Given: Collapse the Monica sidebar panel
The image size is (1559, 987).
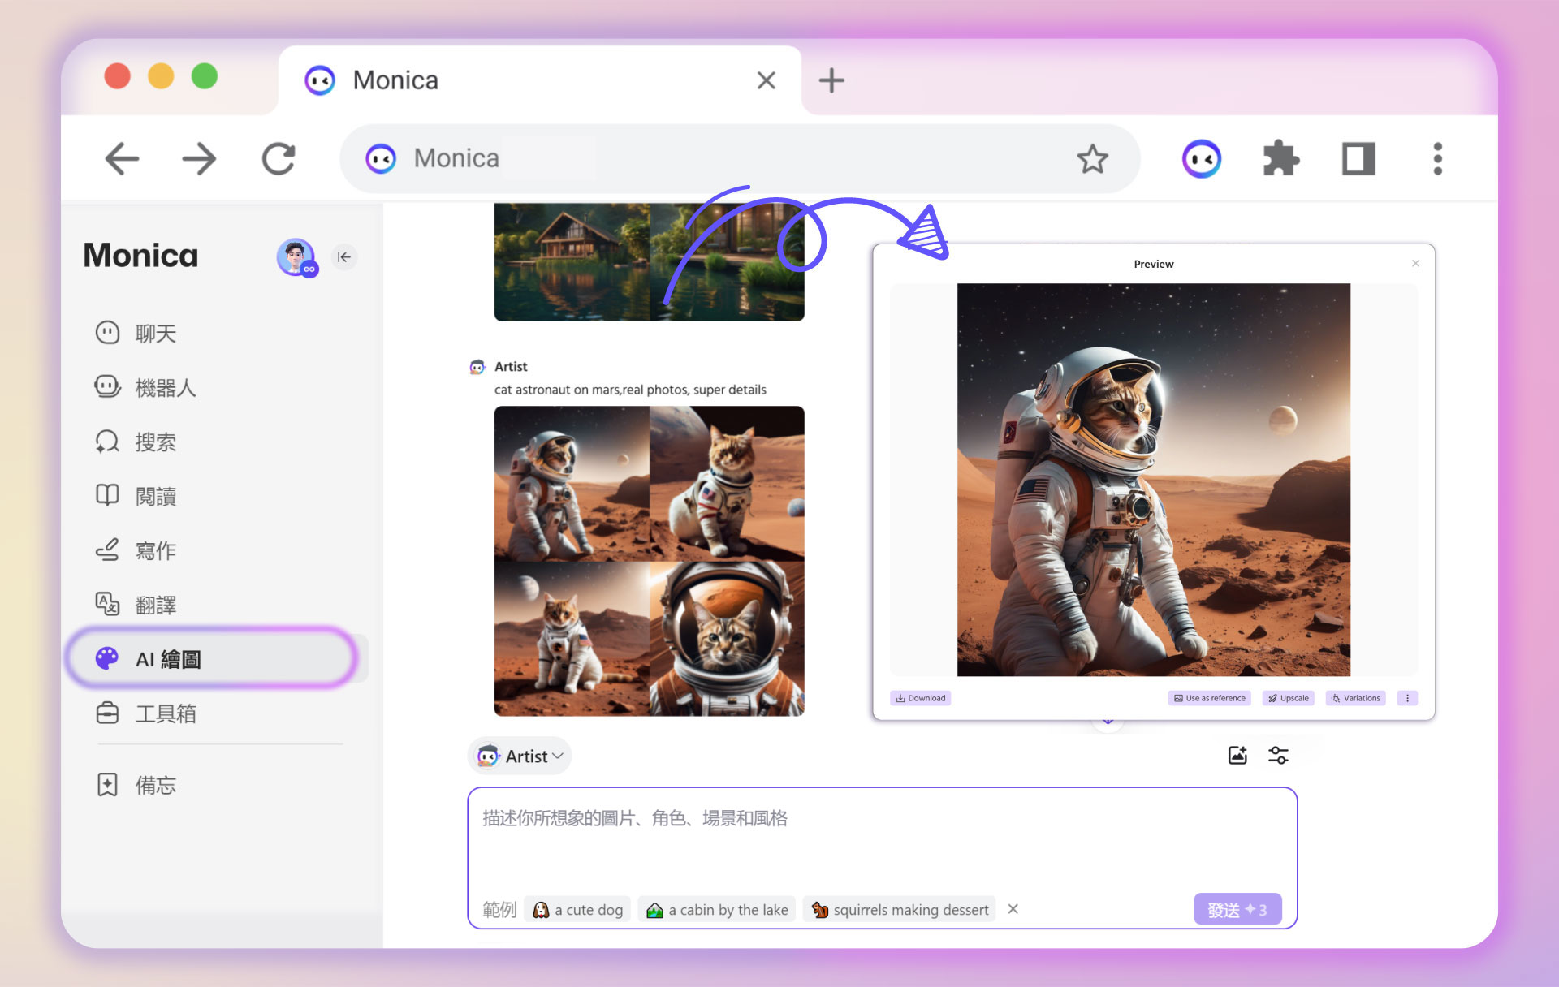Looking at the screenshot, I should [344, 257].
